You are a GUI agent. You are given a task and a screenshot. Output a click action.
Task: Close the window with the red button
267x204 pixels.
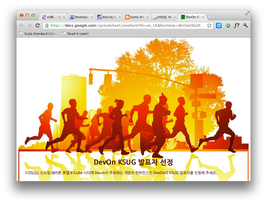click(x=22, y=16)
